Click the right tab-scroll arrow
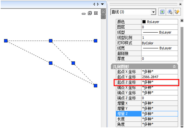This screenshot has height=128, width=184. [98, 4]
